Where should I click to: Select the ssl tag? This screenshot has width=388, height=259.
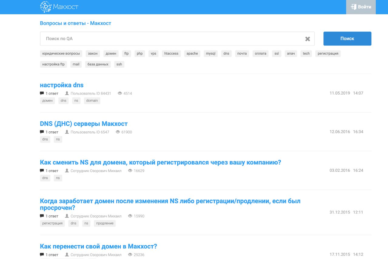276,54
